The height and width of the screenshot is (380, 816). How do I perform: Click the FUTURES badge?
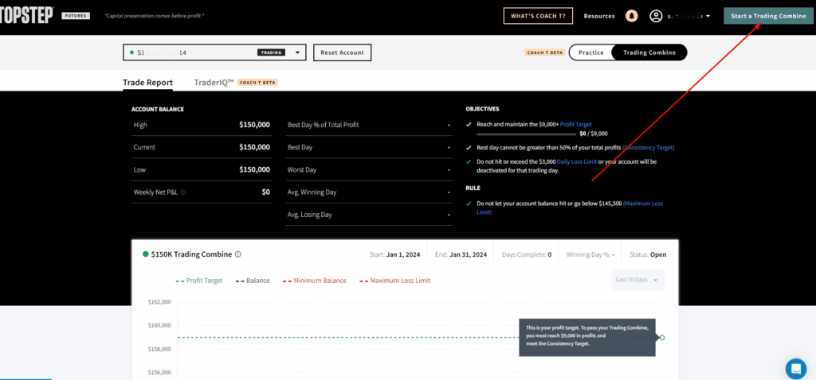pos(74,16)
